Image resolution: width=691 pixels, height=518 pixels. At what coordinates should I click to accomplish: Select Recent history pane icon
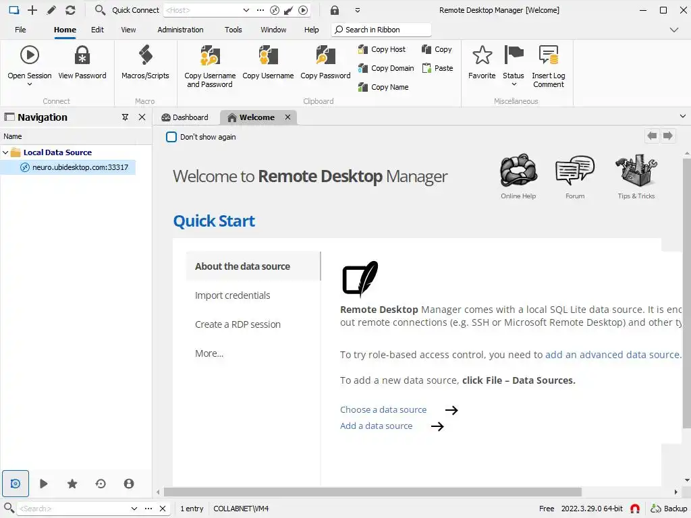click(x=101, y=484)
